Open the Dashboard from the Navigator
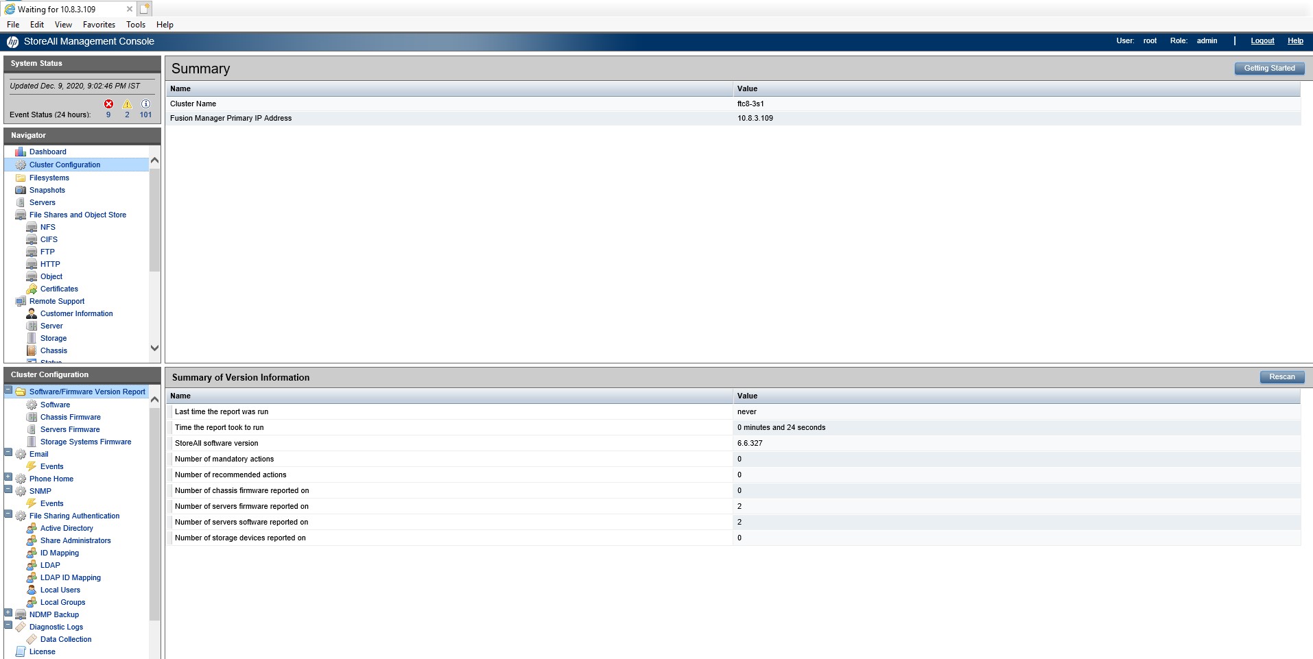Screen dimensions: 1313x659 (48, 152)
